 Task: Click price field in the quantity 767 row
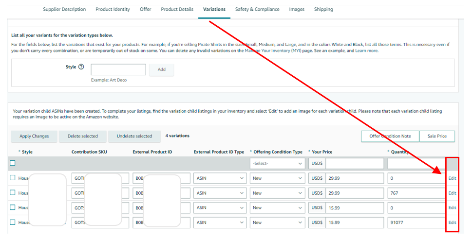(x=355, y=193)
